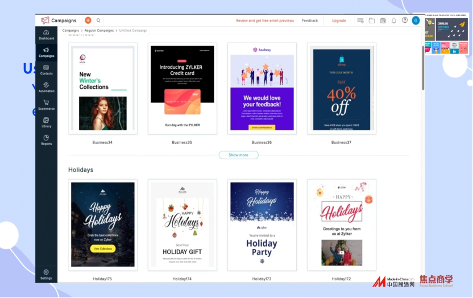Open Automation in the sidebar
The width and height of the screenshot is (473, 298).
click(46, 88)
